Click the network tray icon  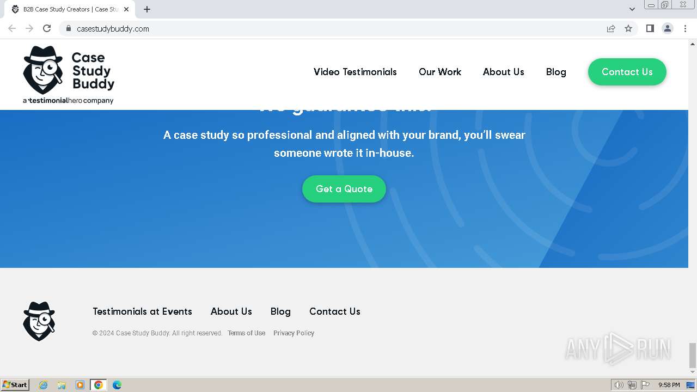click(x=632, y=385)
